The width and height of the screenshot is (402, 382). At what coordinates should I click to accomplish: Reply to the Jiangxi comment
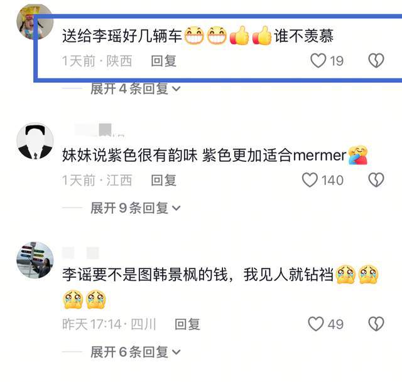[163, 180]
